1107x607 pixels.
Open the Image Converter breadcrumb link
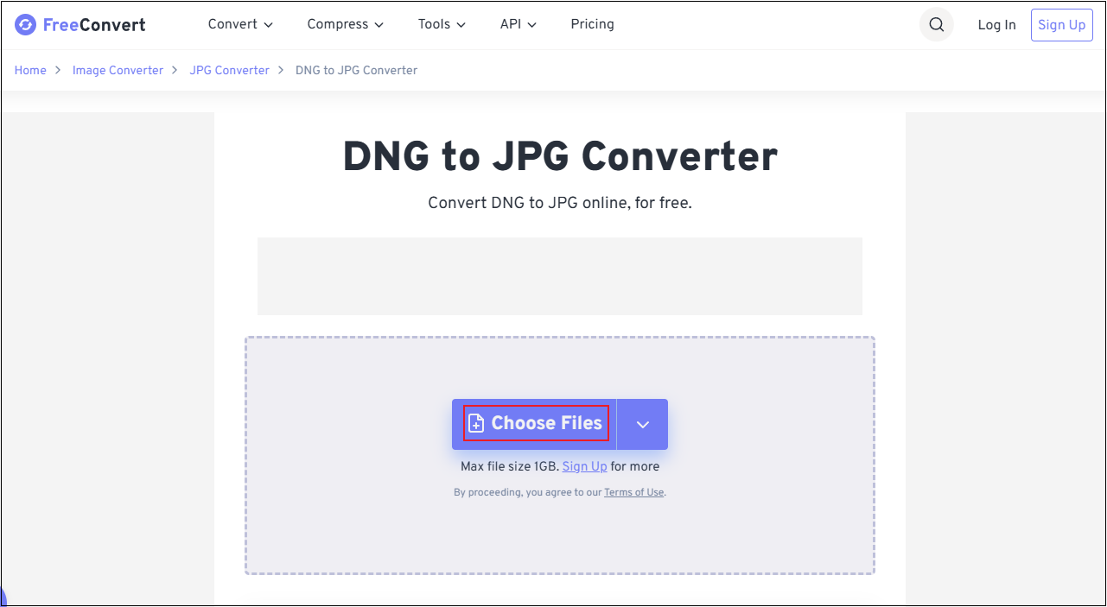pos(118,70)
